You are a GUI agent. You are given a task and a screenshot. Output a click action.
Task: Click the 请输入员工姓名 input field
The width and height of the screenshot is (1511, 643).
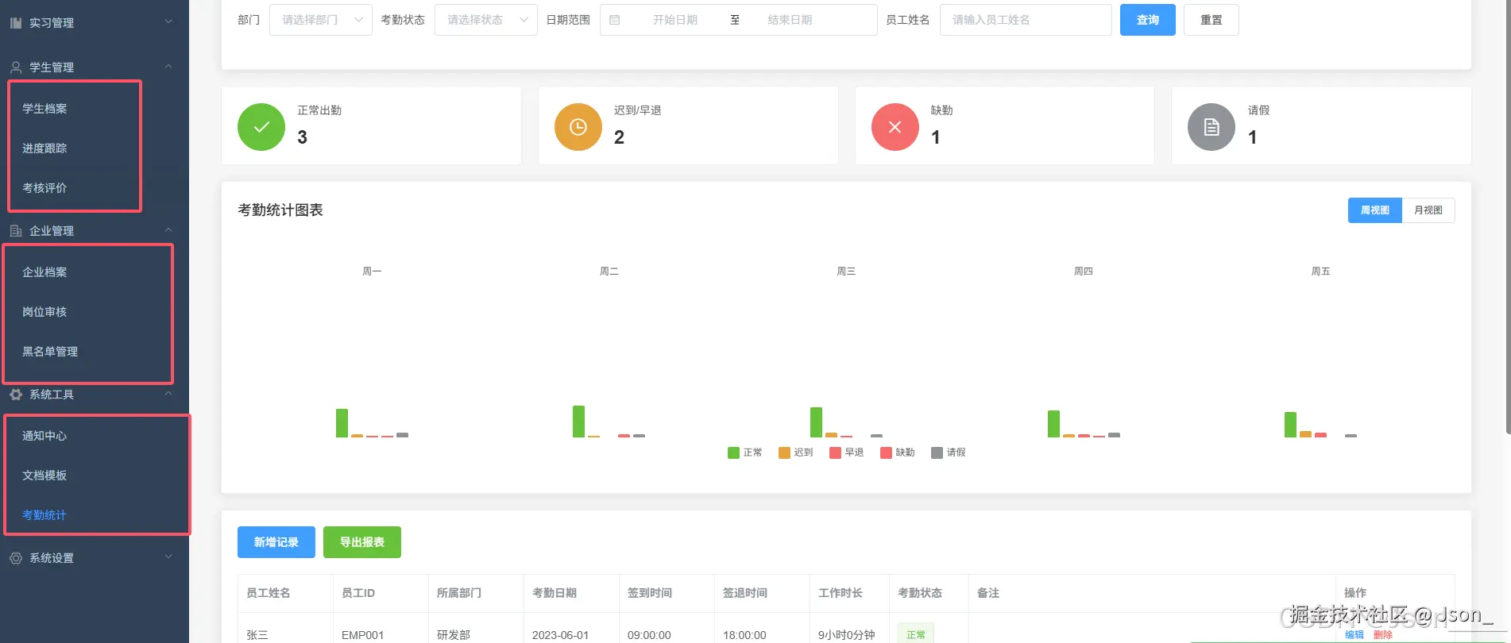click(x=1026, y=20)
